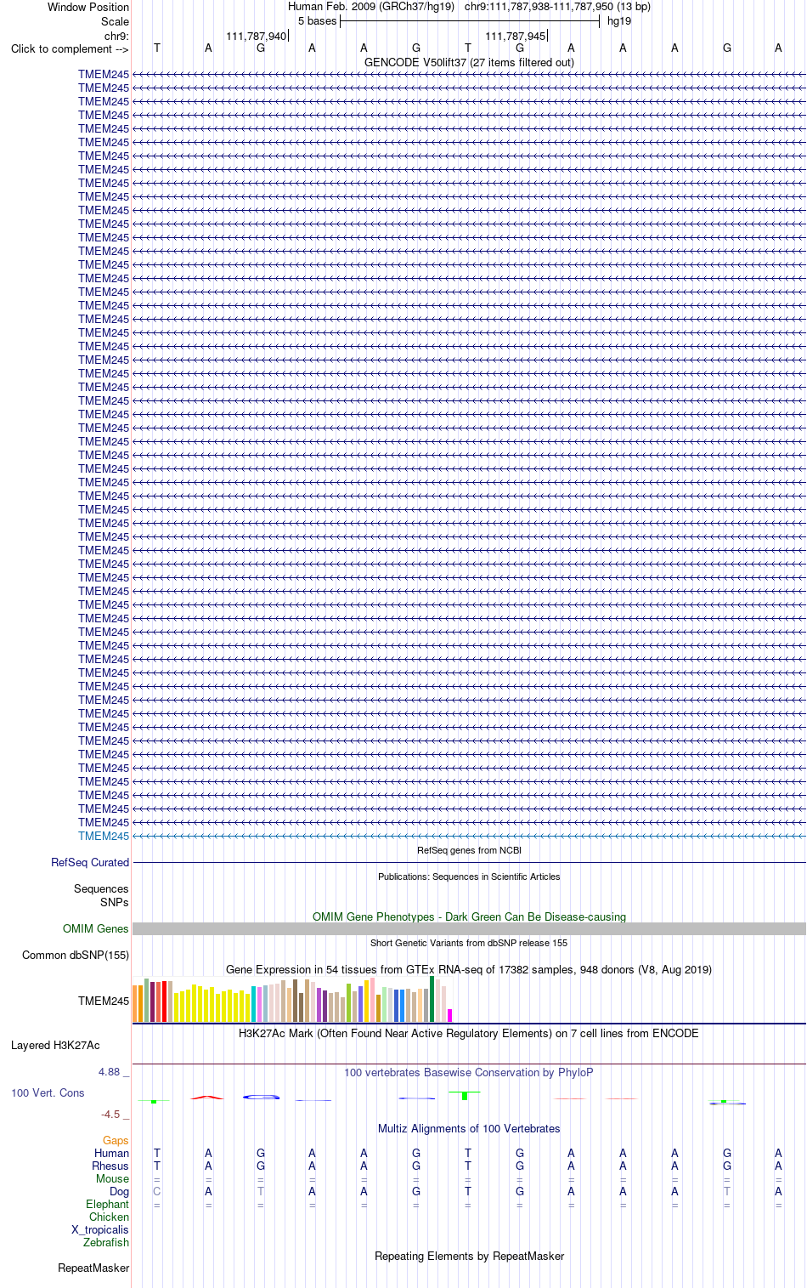Open the 'GENCODE V50lift37 (27 items filtered out)' track title
The image size is (807, 1288).
[469, 62]
